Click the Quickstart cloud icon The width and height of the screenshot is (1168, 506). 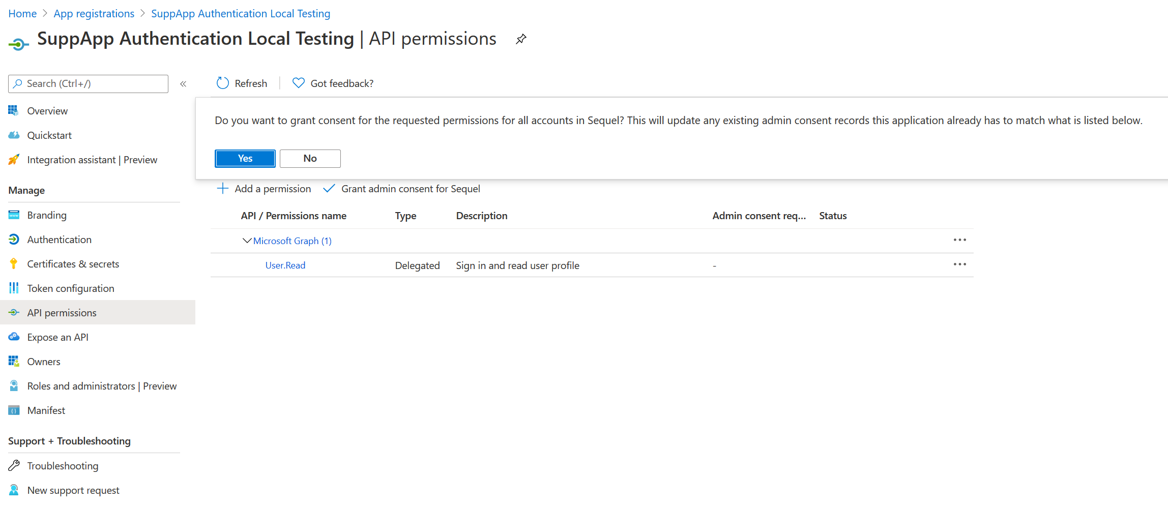coord(14,135)
